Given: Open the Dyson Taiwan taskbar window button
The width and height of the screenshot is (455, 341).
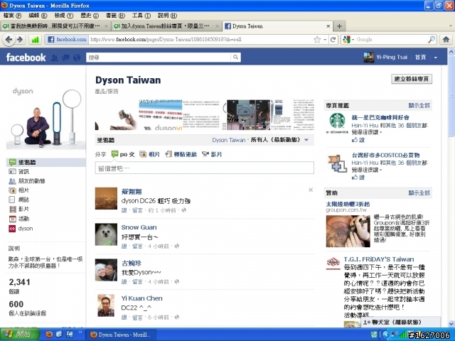Looking at the screenshot, I should coord(122,335).
